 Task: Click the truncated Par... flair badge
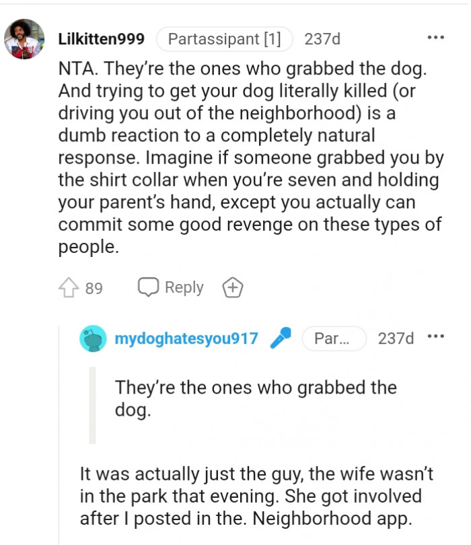pos(333,338)
